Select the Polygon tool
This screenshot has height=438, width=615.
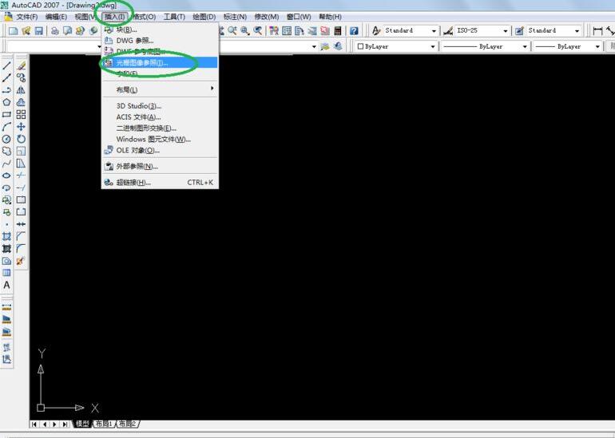point(6,102)
